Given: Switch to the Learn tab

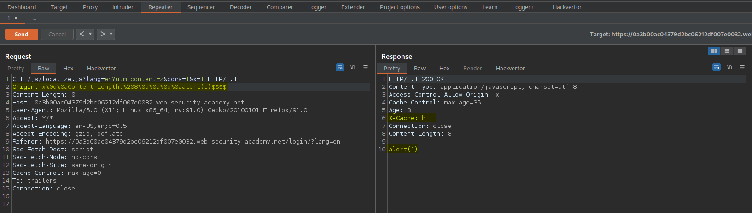Looking at the screenshot, I should coord(490,7).
